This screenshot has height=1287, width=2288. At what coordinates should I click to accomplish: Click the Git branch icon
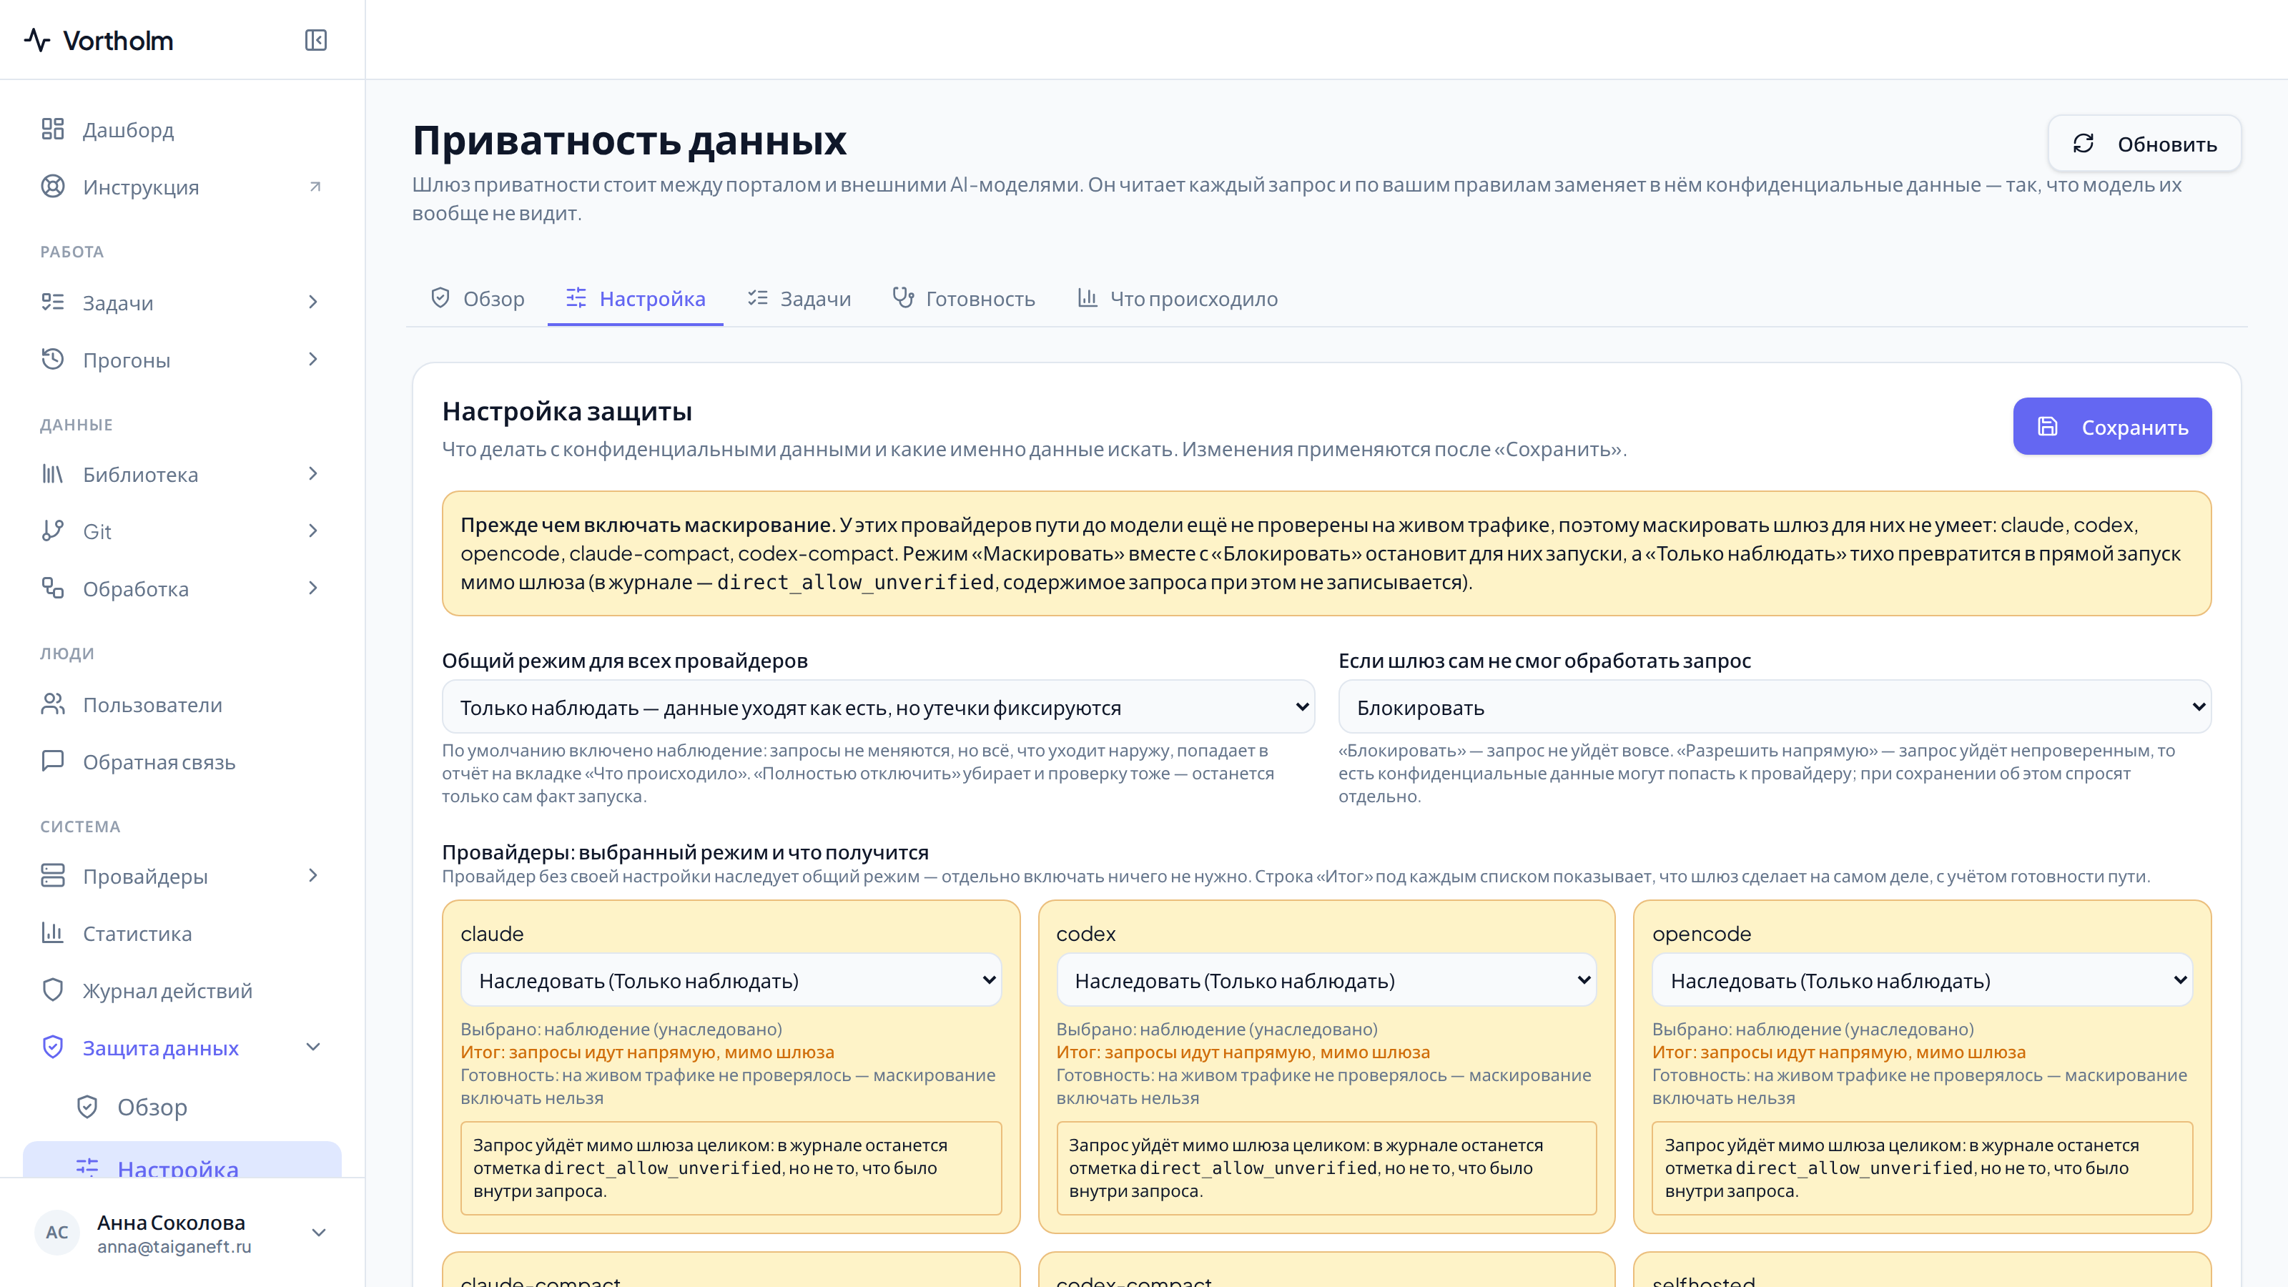coord(52,531)
